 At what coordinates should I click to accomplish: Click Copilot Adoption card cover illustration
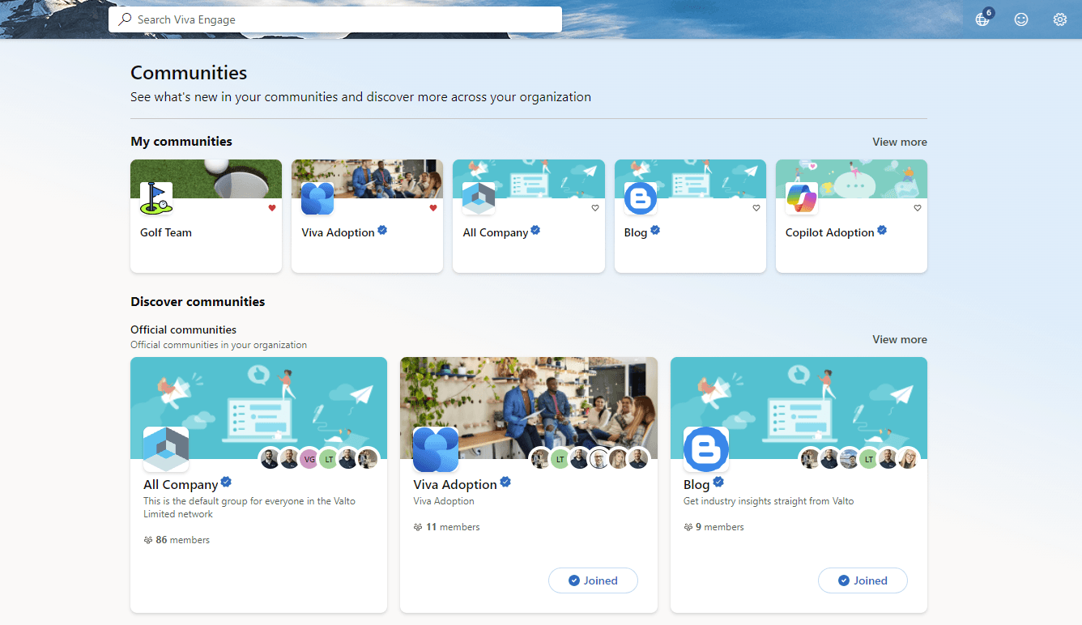(x=851, y=178)
